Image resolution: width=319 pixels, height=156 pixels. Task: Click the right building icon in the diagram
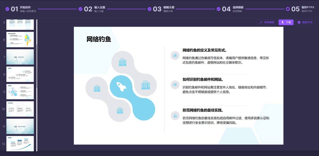146,85
